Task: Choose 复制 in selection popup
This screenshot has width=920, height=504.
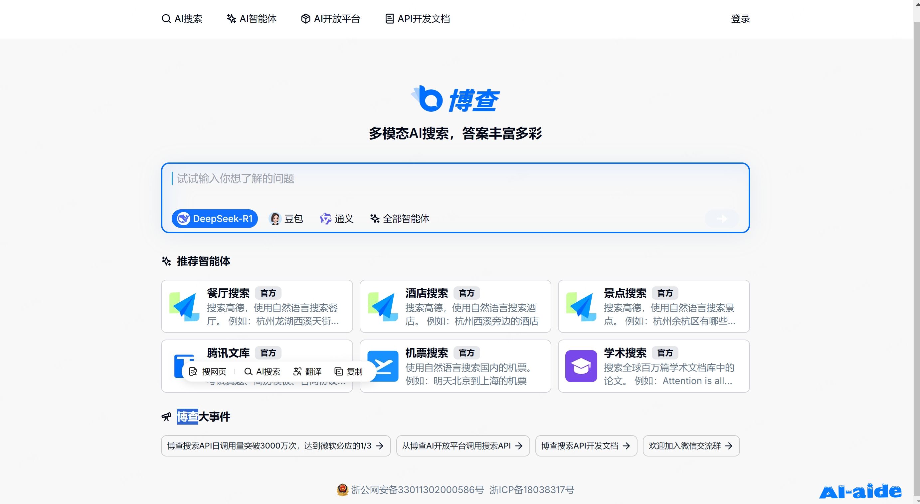Action: coord(348,372)
